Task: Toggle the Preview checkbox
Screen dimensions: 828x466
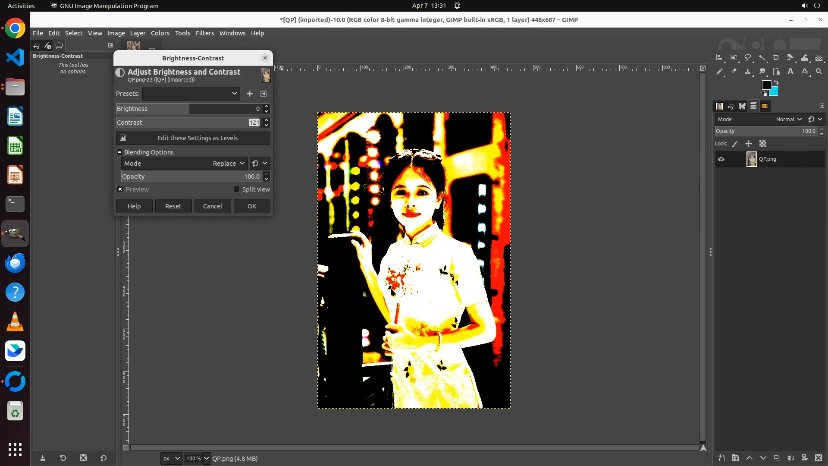Action: pyautogui.click(x=120, y=189)
